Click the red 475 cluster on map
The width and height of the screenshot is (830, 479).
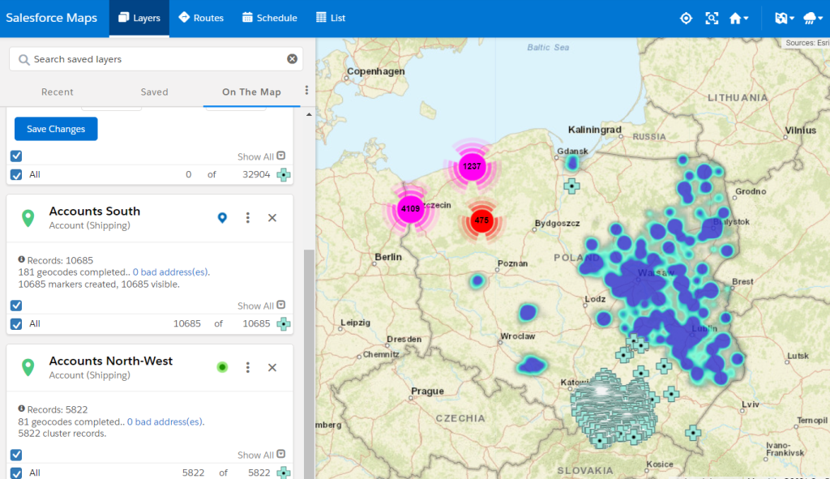[481, 220]
